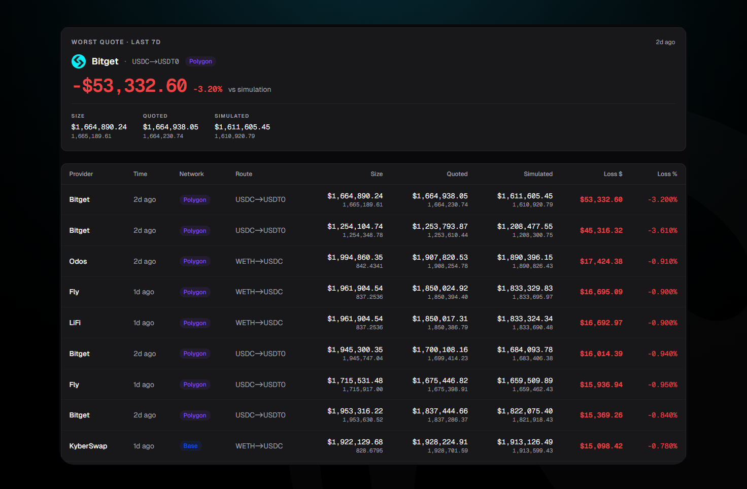
Task: Click loss amount $16,692.97
Action: pos(601,323)
